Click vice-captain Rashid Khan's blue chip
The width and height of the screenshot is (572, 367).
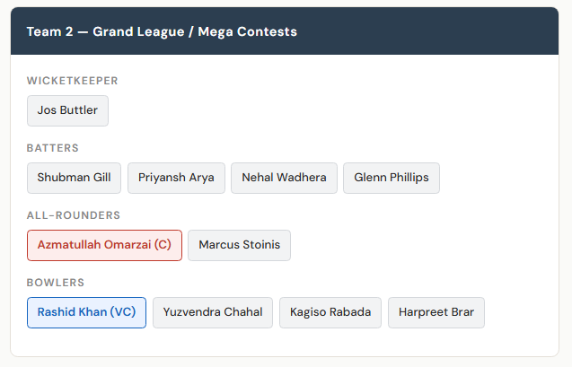coord(86,312)
